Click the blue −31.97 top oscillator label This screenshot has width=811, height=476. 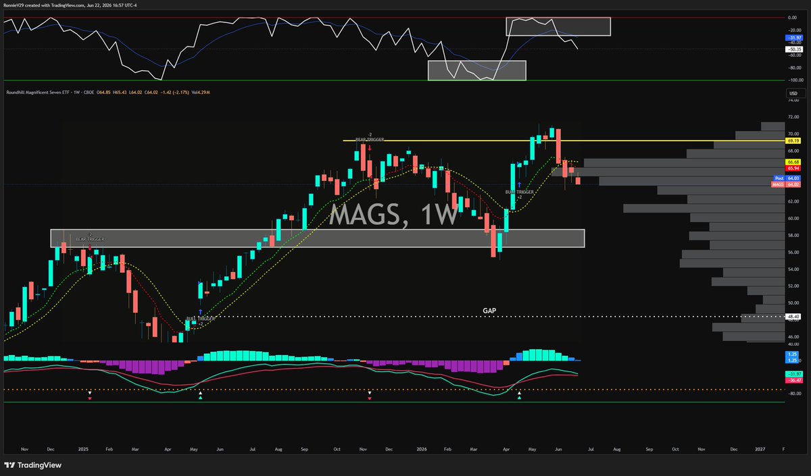pyautogui.click(x=793, y=36)
